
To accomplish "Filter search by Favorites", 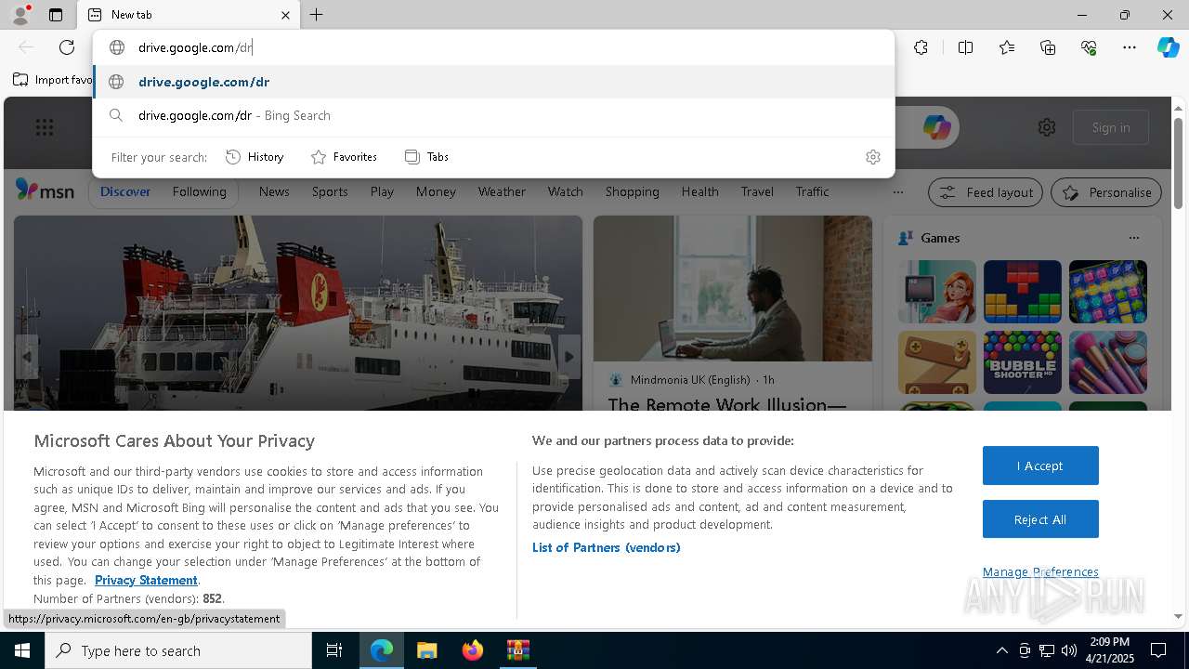I will pyautogui.click(x=344, y=157).
